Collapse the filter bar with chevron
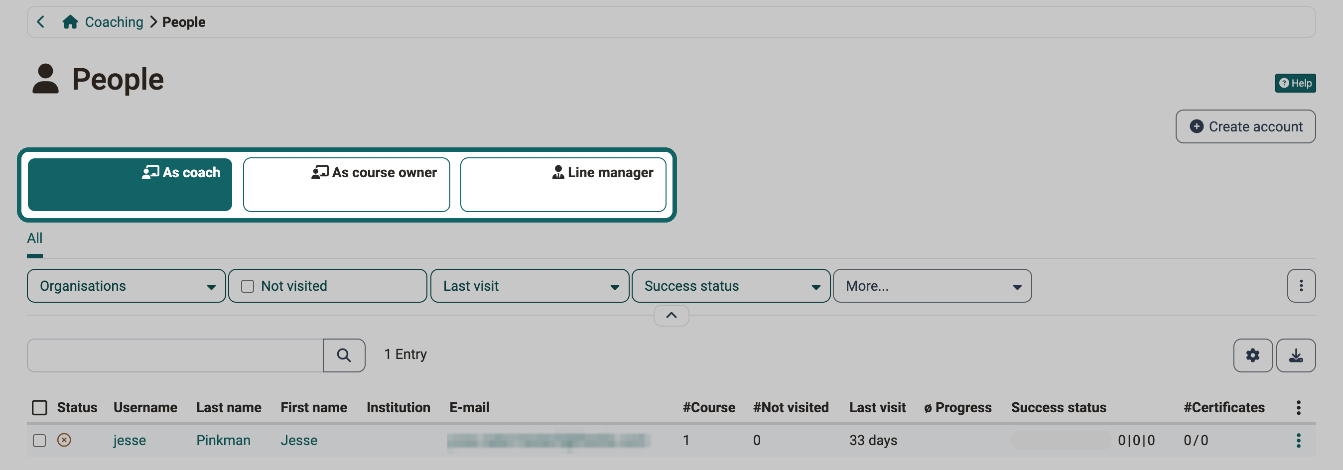Viewport: 1343px width, 470px height. click(x=671, y=315)
